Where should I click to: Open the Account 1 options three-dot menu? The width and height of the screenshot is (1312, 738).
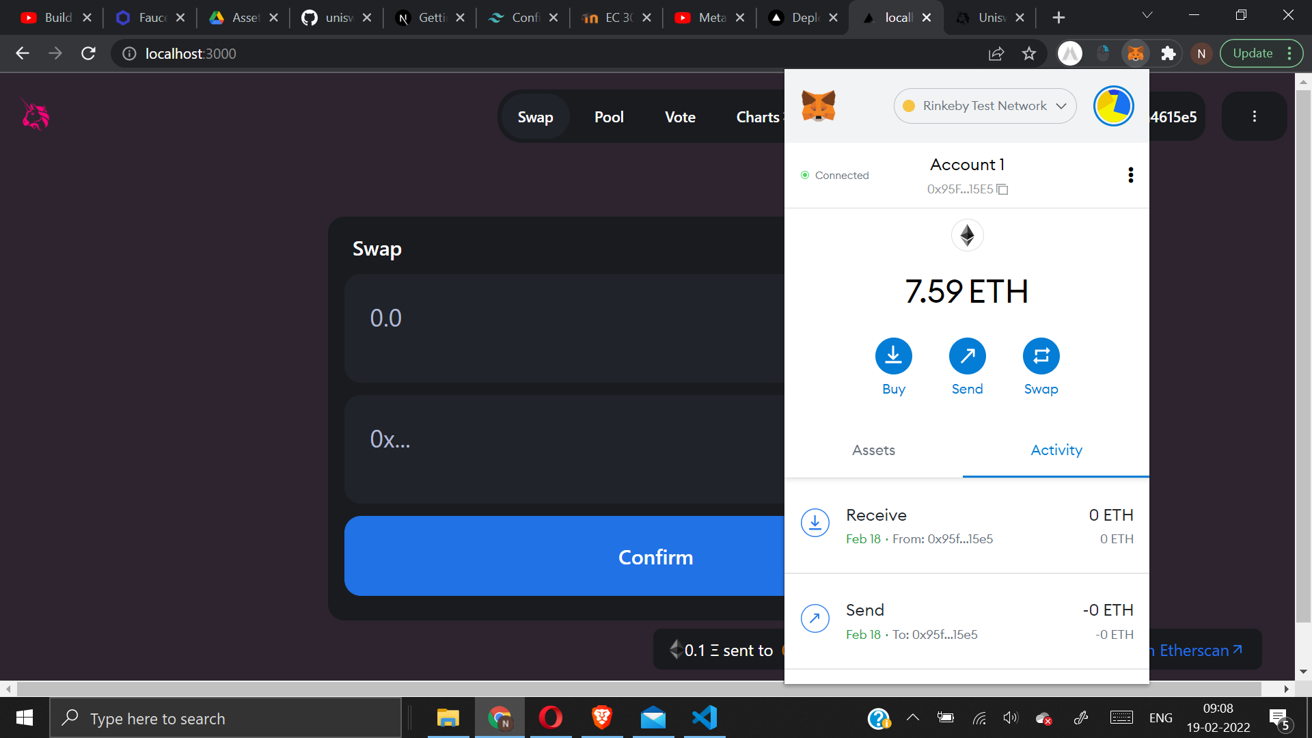pyautogui.click(x=1130, y=175)
